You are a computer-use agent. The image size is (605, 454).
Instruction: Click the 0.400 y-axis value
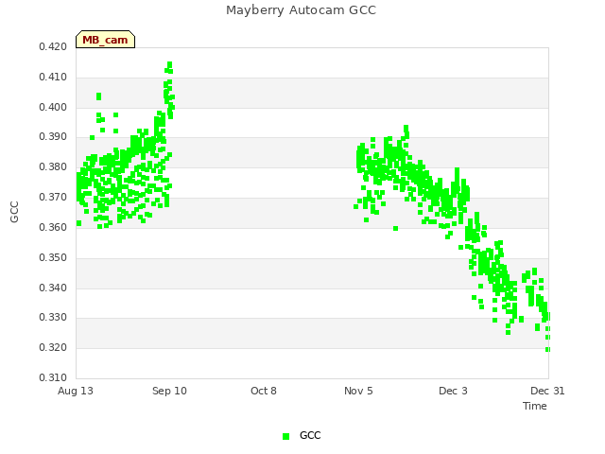point(53,107)
